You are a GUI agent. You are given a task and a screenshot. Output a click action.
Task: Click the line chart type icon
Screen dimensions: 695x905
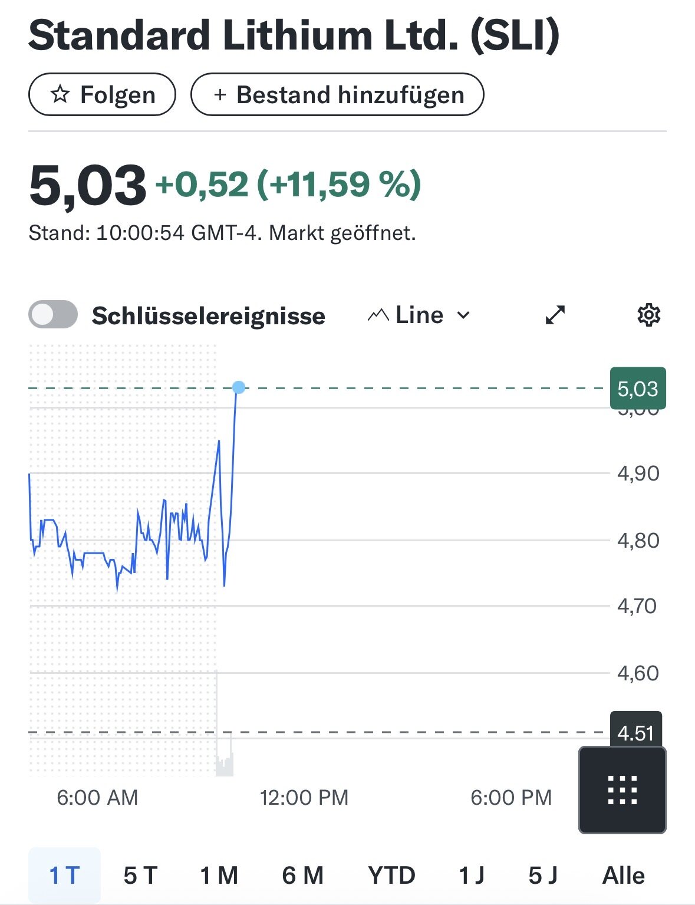point(378,315)
